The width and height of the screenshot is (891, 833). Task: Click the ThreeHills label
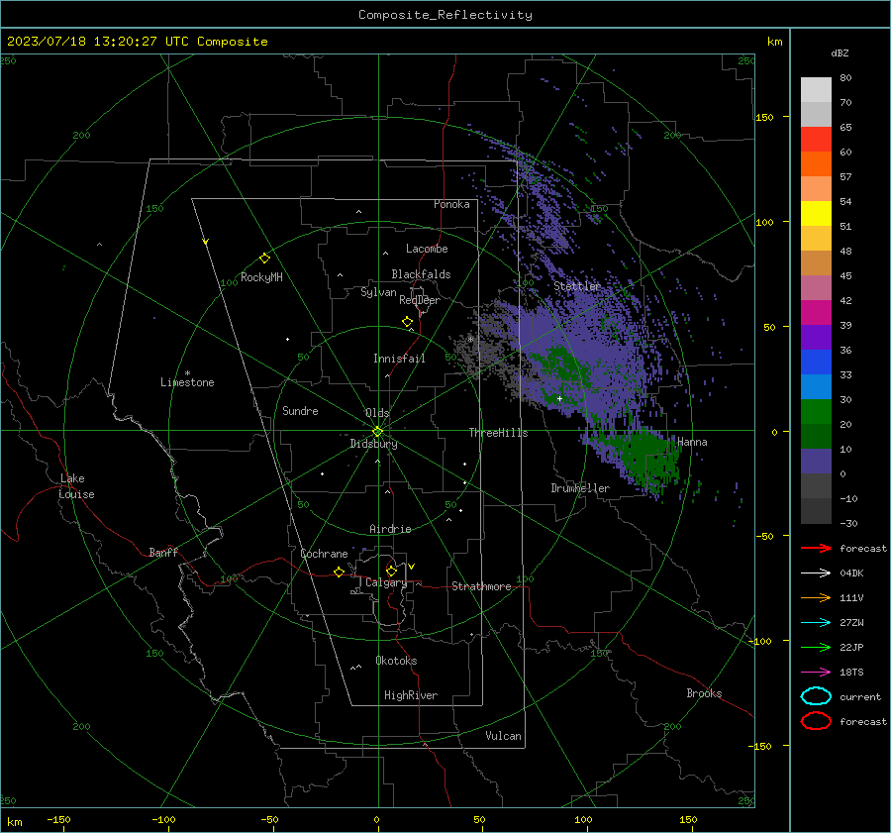point(498,433)
